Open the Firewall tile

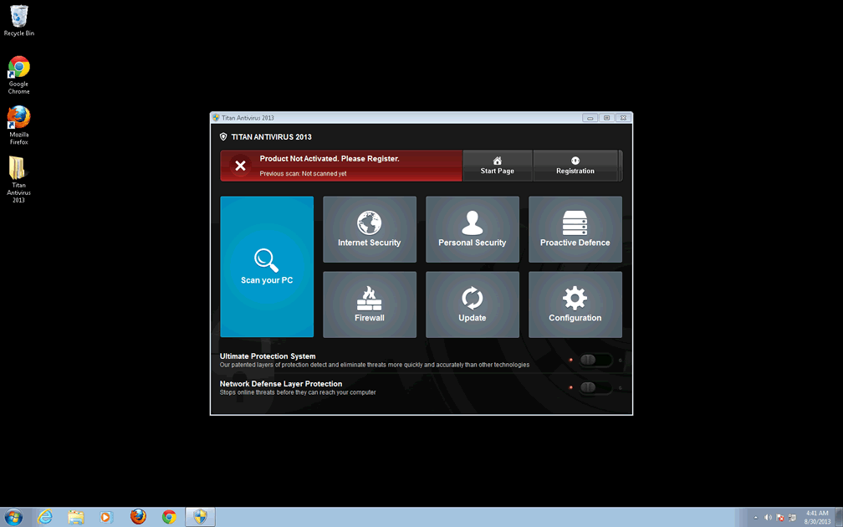(x=369, y=304)
